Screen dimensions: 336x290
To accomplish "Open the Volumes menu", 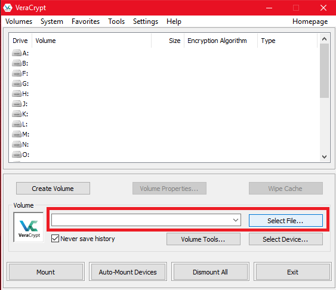I will [x=19, y=21].
